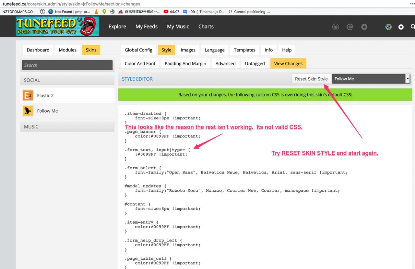Switch to Global Config tab
The width and height of the screenshot is (415, 269).
pyautogui.click(x=138, y=50)
